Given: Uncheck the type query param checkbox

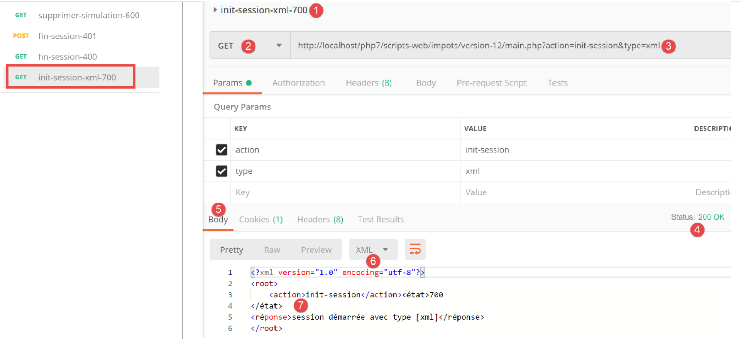Looking at the screenshot, I should coord(222,171).
